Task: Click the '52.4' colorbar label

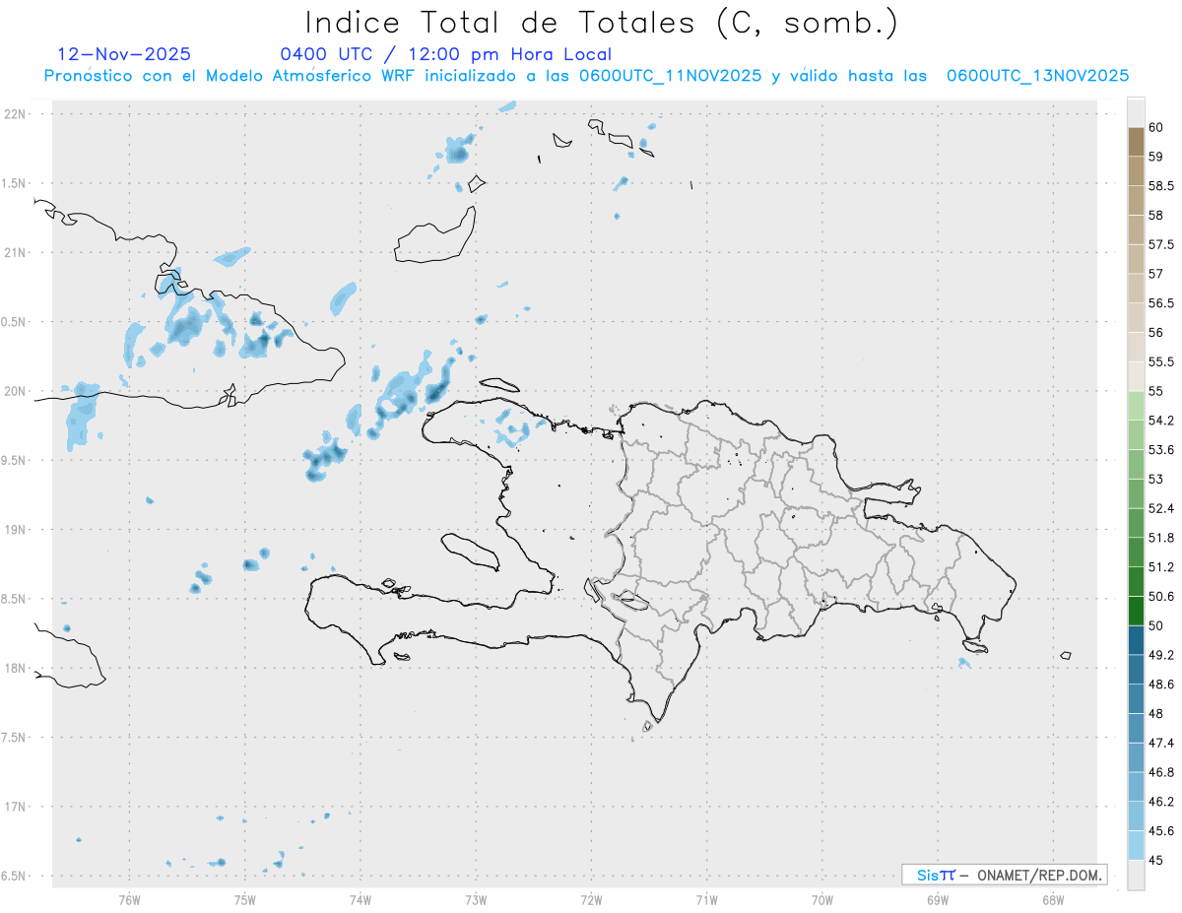Action: point(1162,508)
